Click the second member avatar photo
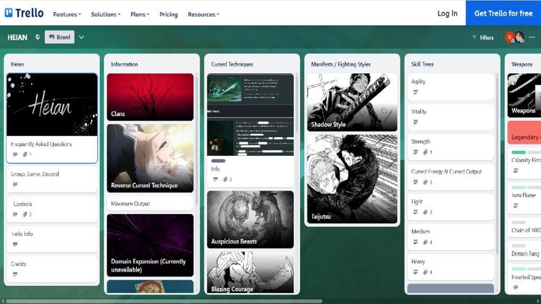Viewport: 541px width, 304px height. [x=519, y=37]
